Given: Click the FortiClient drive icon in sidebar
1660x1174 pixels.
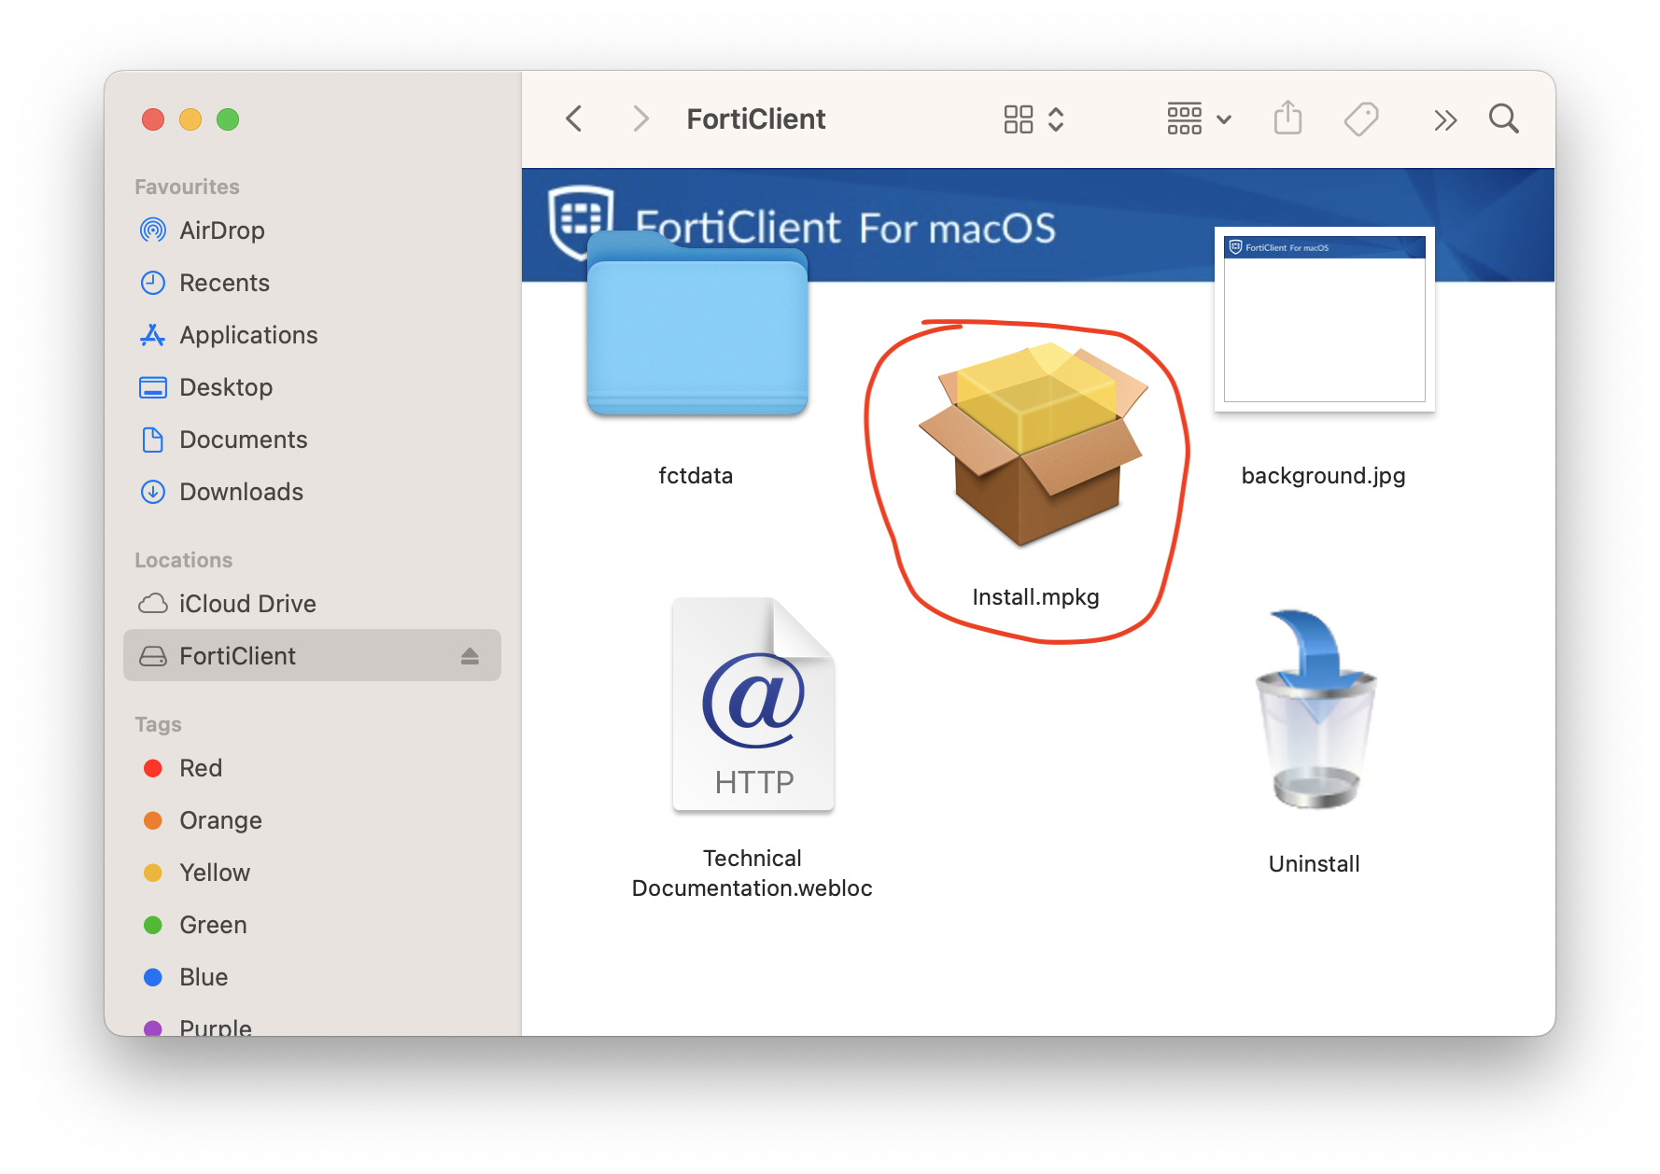Looking at the screenshot, I should click(153, 656).
